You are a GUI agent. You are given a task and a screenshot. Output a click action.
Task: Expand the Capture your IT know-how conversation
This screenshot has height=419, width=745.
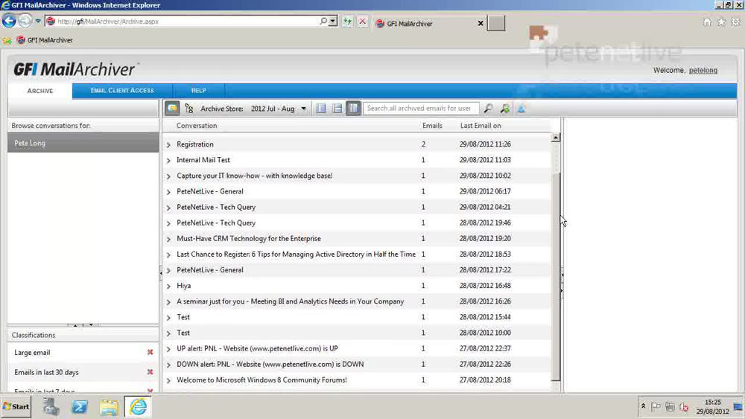click(x=168, y=176)
